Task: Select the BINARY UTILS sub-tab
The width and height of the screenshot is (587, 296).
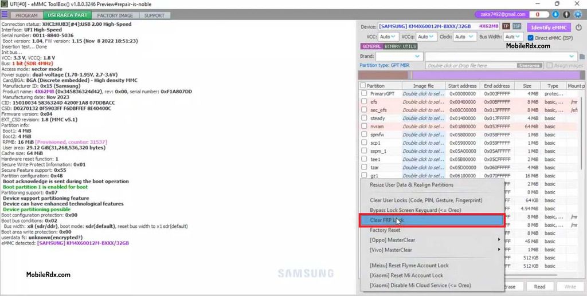Action: 400,46
